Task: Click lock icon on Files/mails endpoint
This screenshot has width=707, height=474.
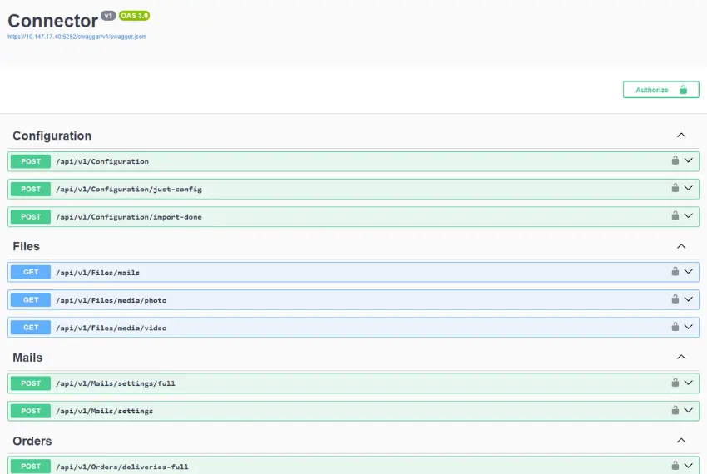Action: [675, 271]
